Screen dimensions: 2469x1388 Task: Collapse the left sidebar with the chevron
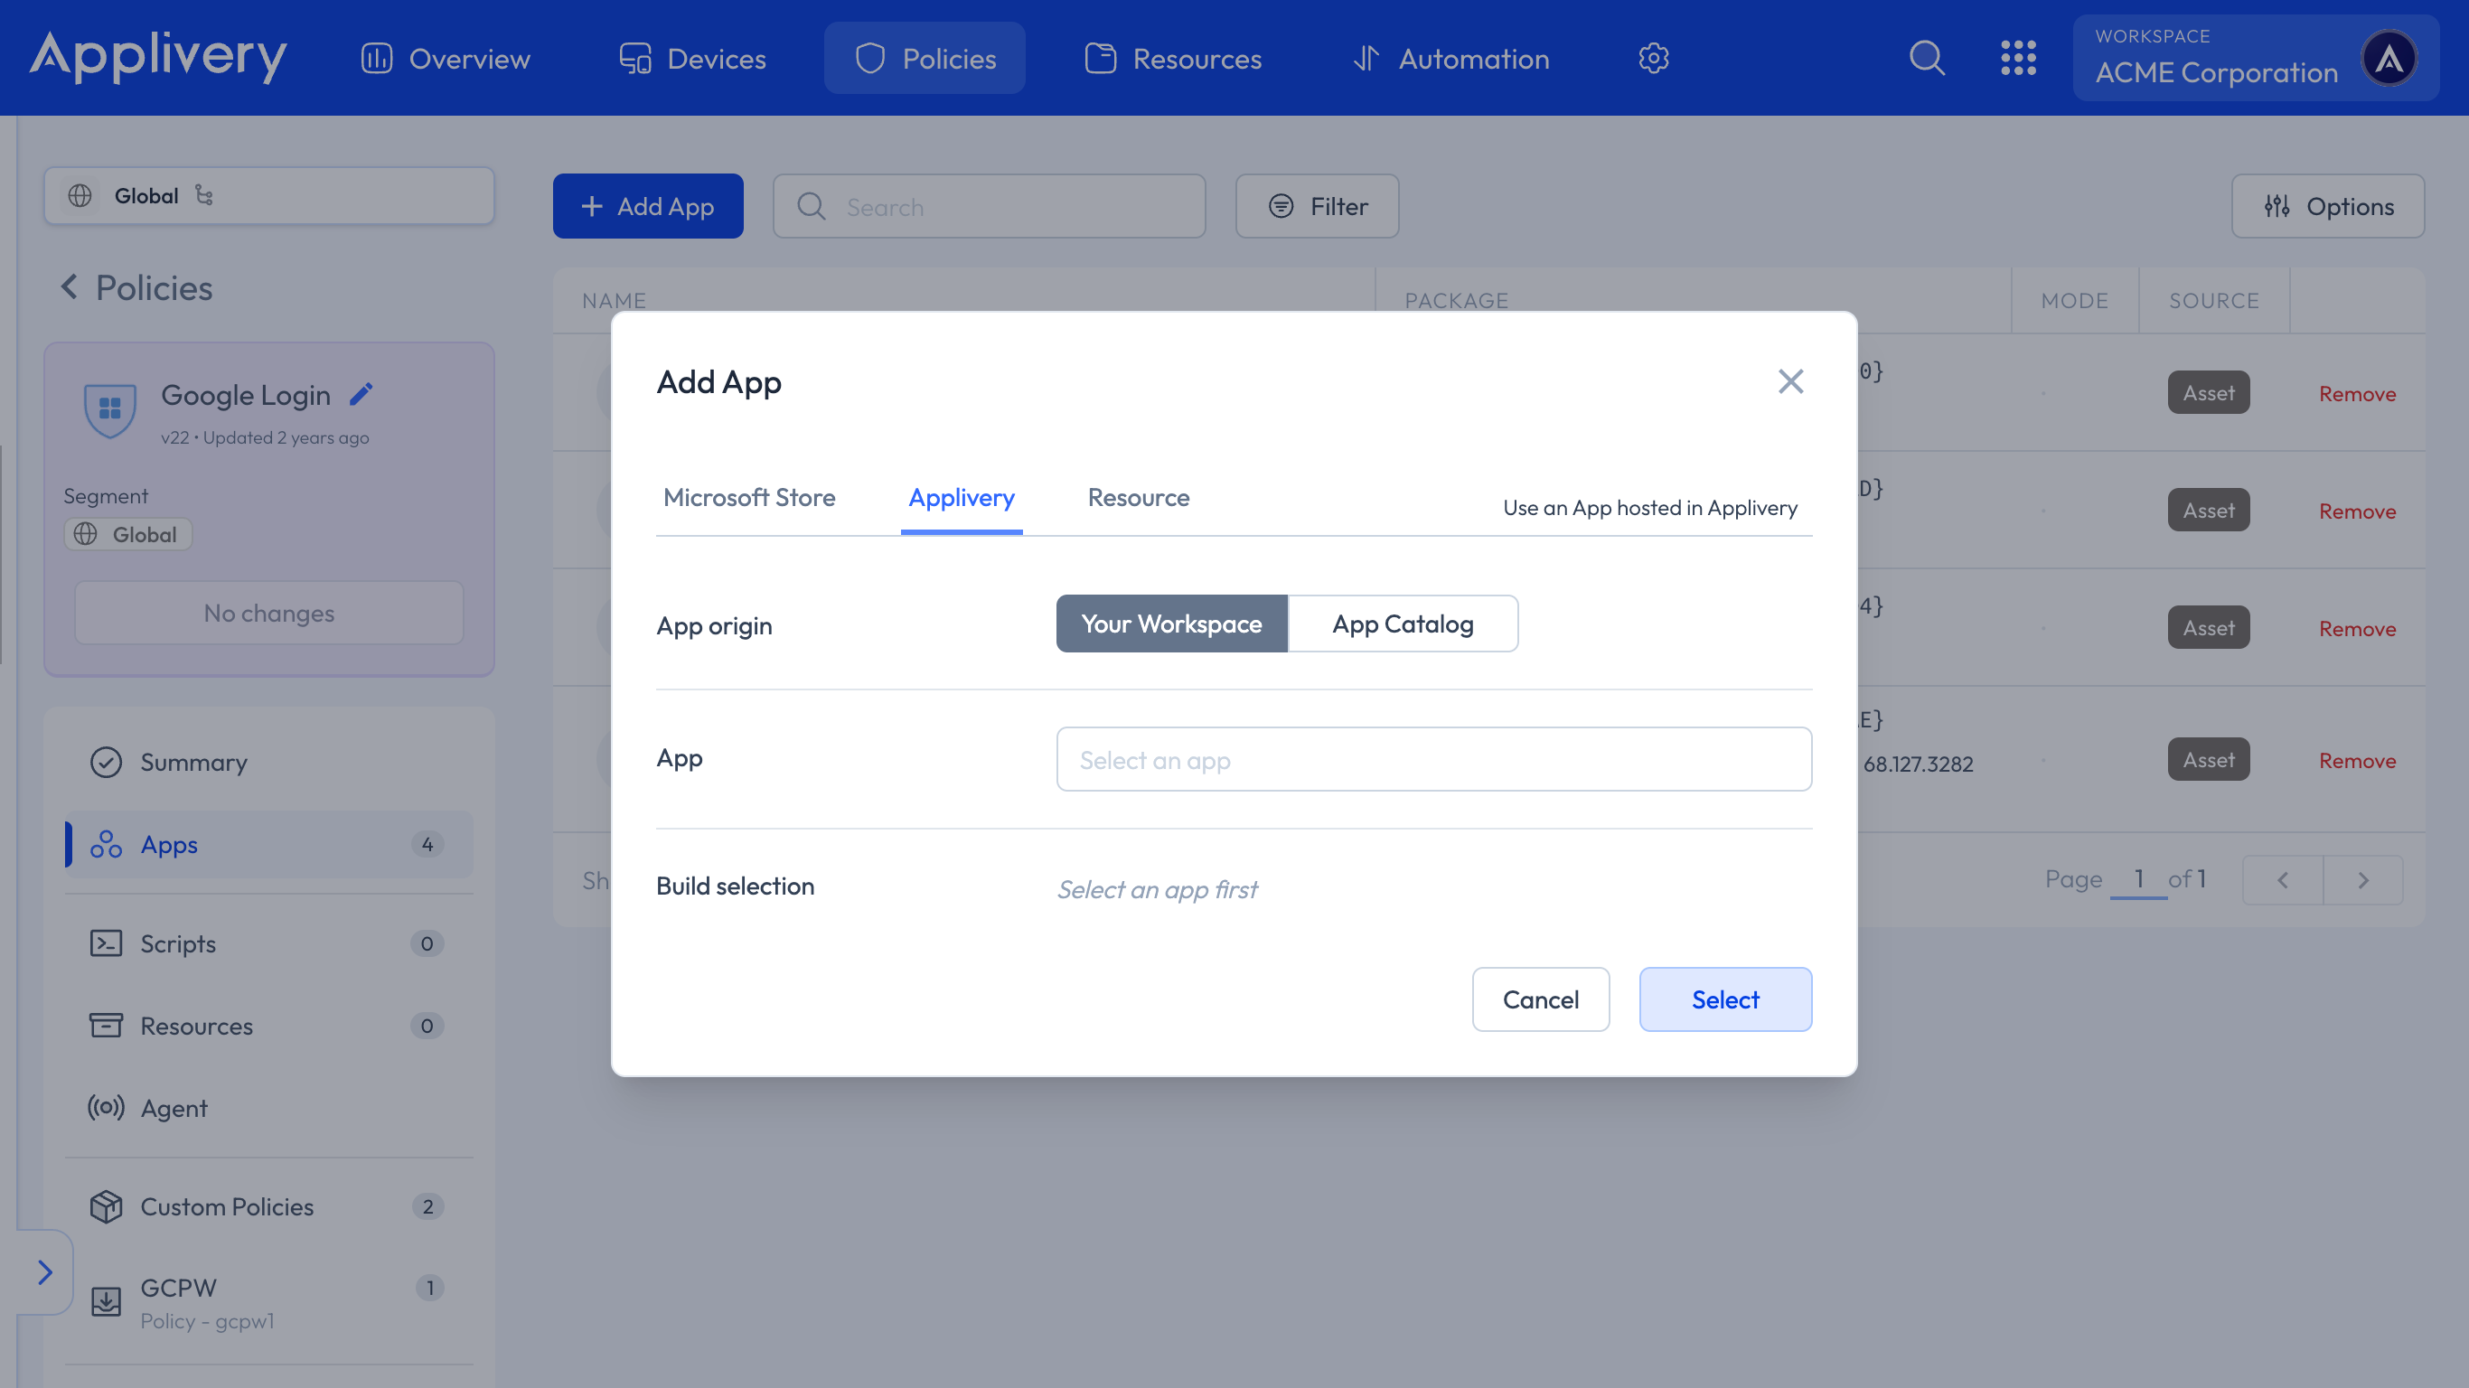tap(45, 1272)
